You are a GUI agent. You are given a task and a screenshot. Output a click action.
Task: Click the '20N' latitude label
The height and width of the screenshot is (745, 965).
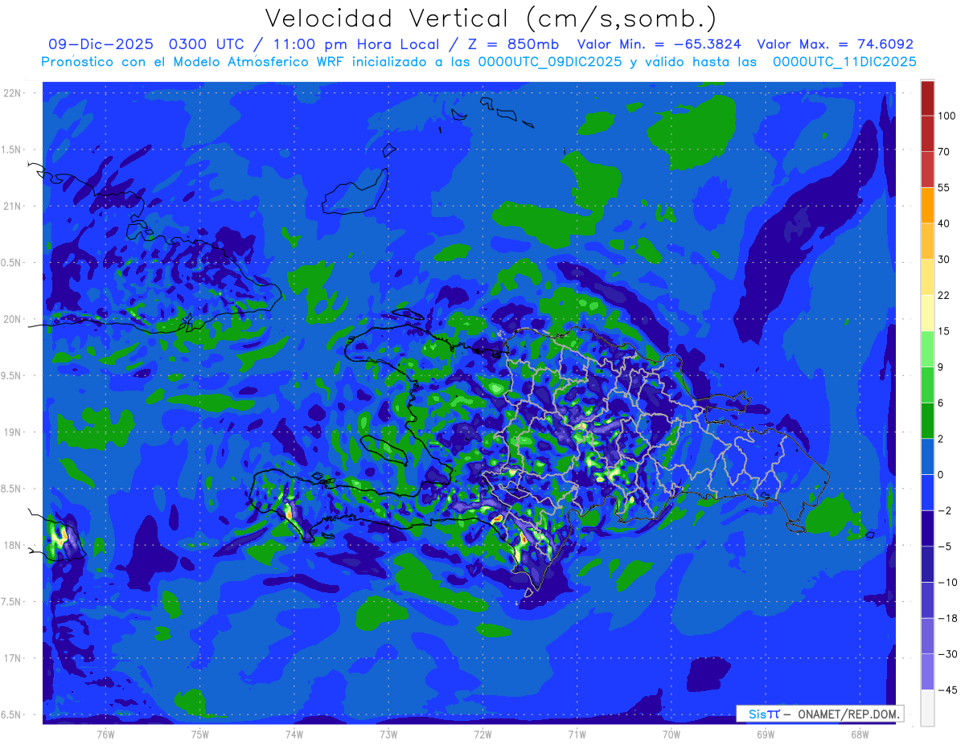click(12, 319)
